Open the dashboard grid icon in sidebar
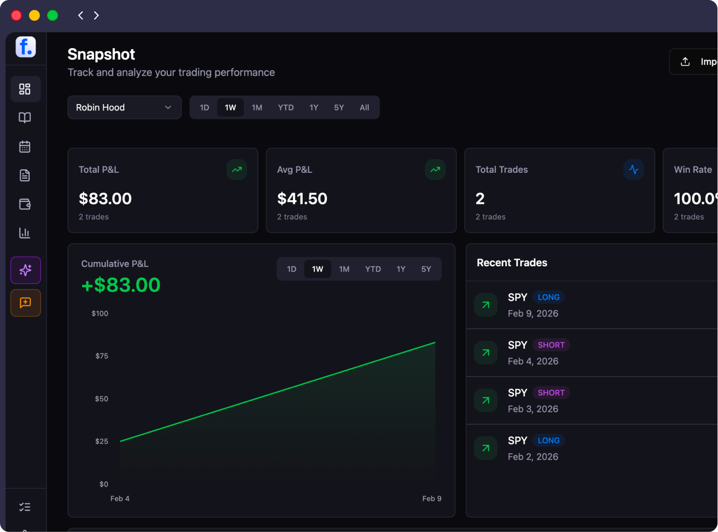Viewport: 718px width, 532px height. coord(25,89)
